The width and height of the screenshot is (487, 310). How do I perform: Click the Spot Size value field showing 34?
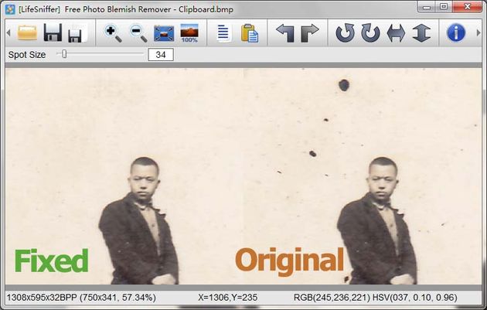click(x=161, y=55)
